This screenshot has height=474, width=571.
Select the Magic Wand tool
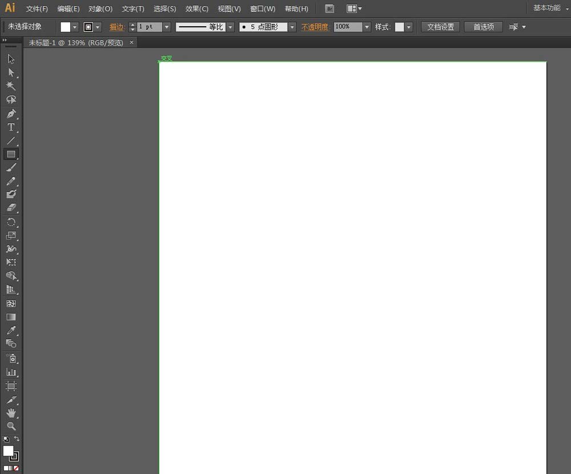tap(11, 86)
